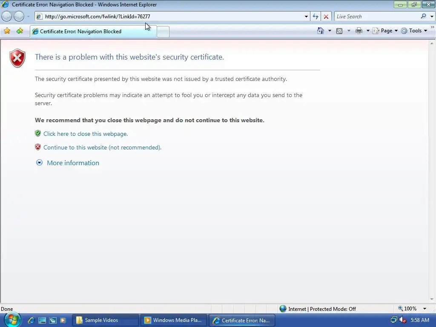Click the muted volume tray icon
The height and width of the screenshot is (327, 436).
click(x=403, y=320)
